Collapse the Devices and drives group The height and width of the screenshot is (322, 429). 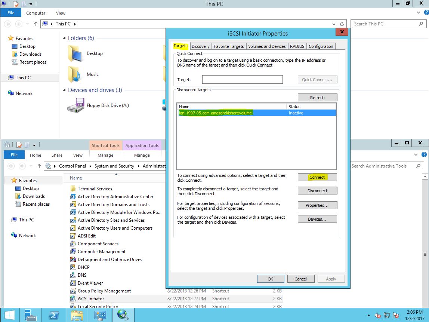(x=64, y=90)
